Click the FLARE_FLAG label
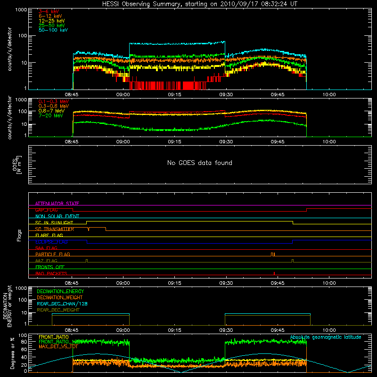 pos(49,235)
